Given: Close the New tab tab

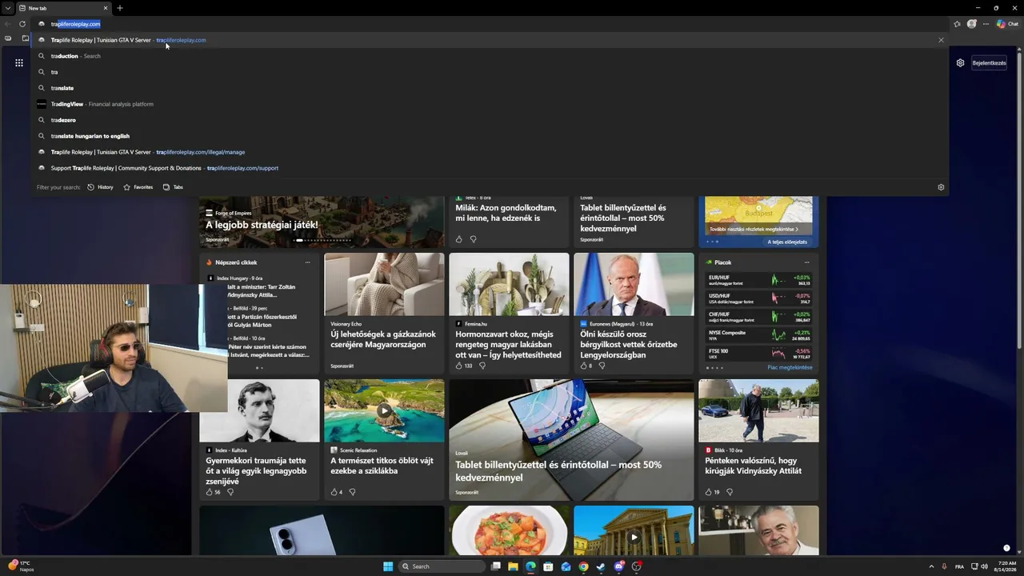Looking at the screenshot, I should 106,8.
